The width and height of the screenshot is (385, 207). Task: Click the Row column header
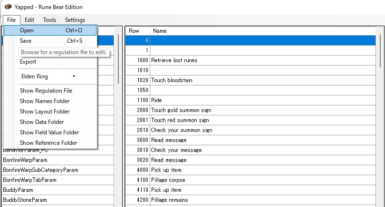[134, 31]
